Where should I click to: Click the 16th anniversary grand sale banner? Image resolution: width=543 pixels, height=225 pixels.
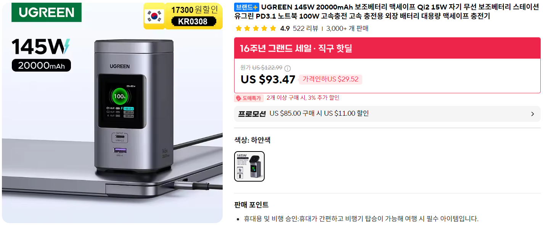click(x=387, y=48)
